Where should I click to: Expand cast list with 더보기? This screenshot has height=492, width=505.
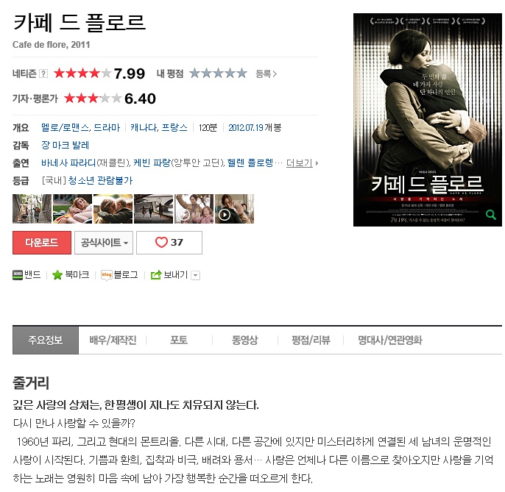[x=302, y=163]
